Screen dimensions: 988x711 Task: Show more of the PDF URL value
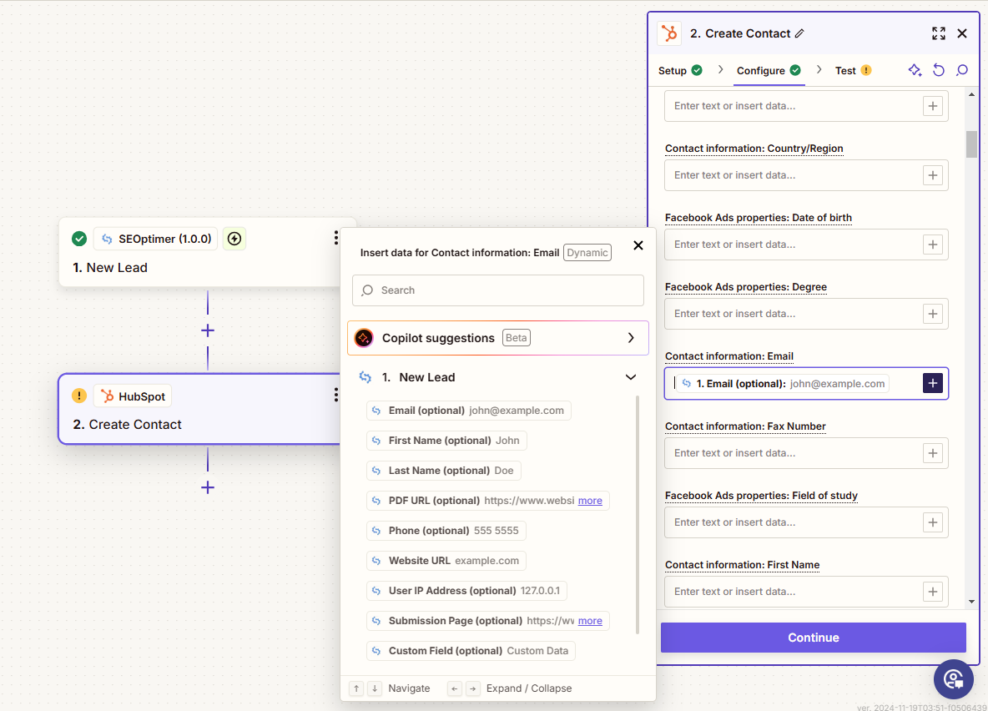click(590, 501)
